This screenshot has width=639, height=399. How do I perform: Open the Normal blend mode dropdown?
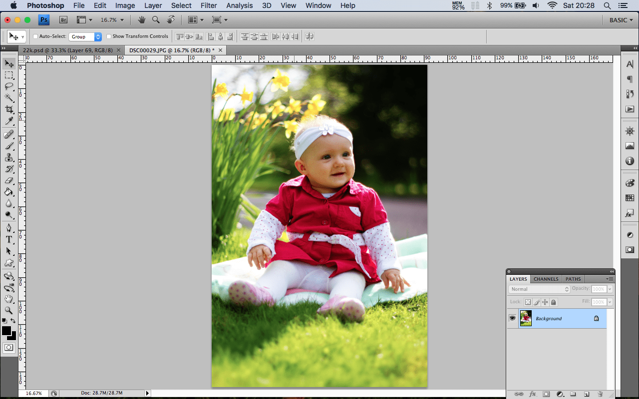539,289
